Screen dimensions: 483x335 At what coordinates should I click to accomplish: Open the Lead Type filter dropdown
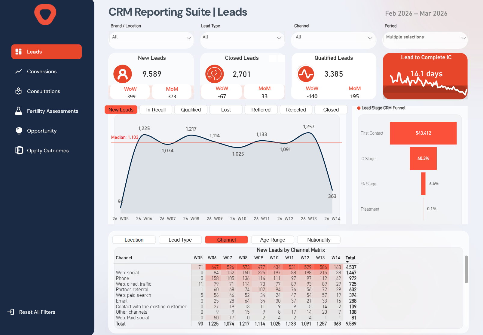tap(242, 37)
